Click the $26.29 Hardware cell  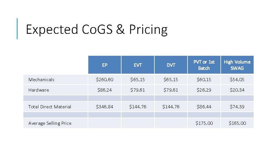[204, 90]
